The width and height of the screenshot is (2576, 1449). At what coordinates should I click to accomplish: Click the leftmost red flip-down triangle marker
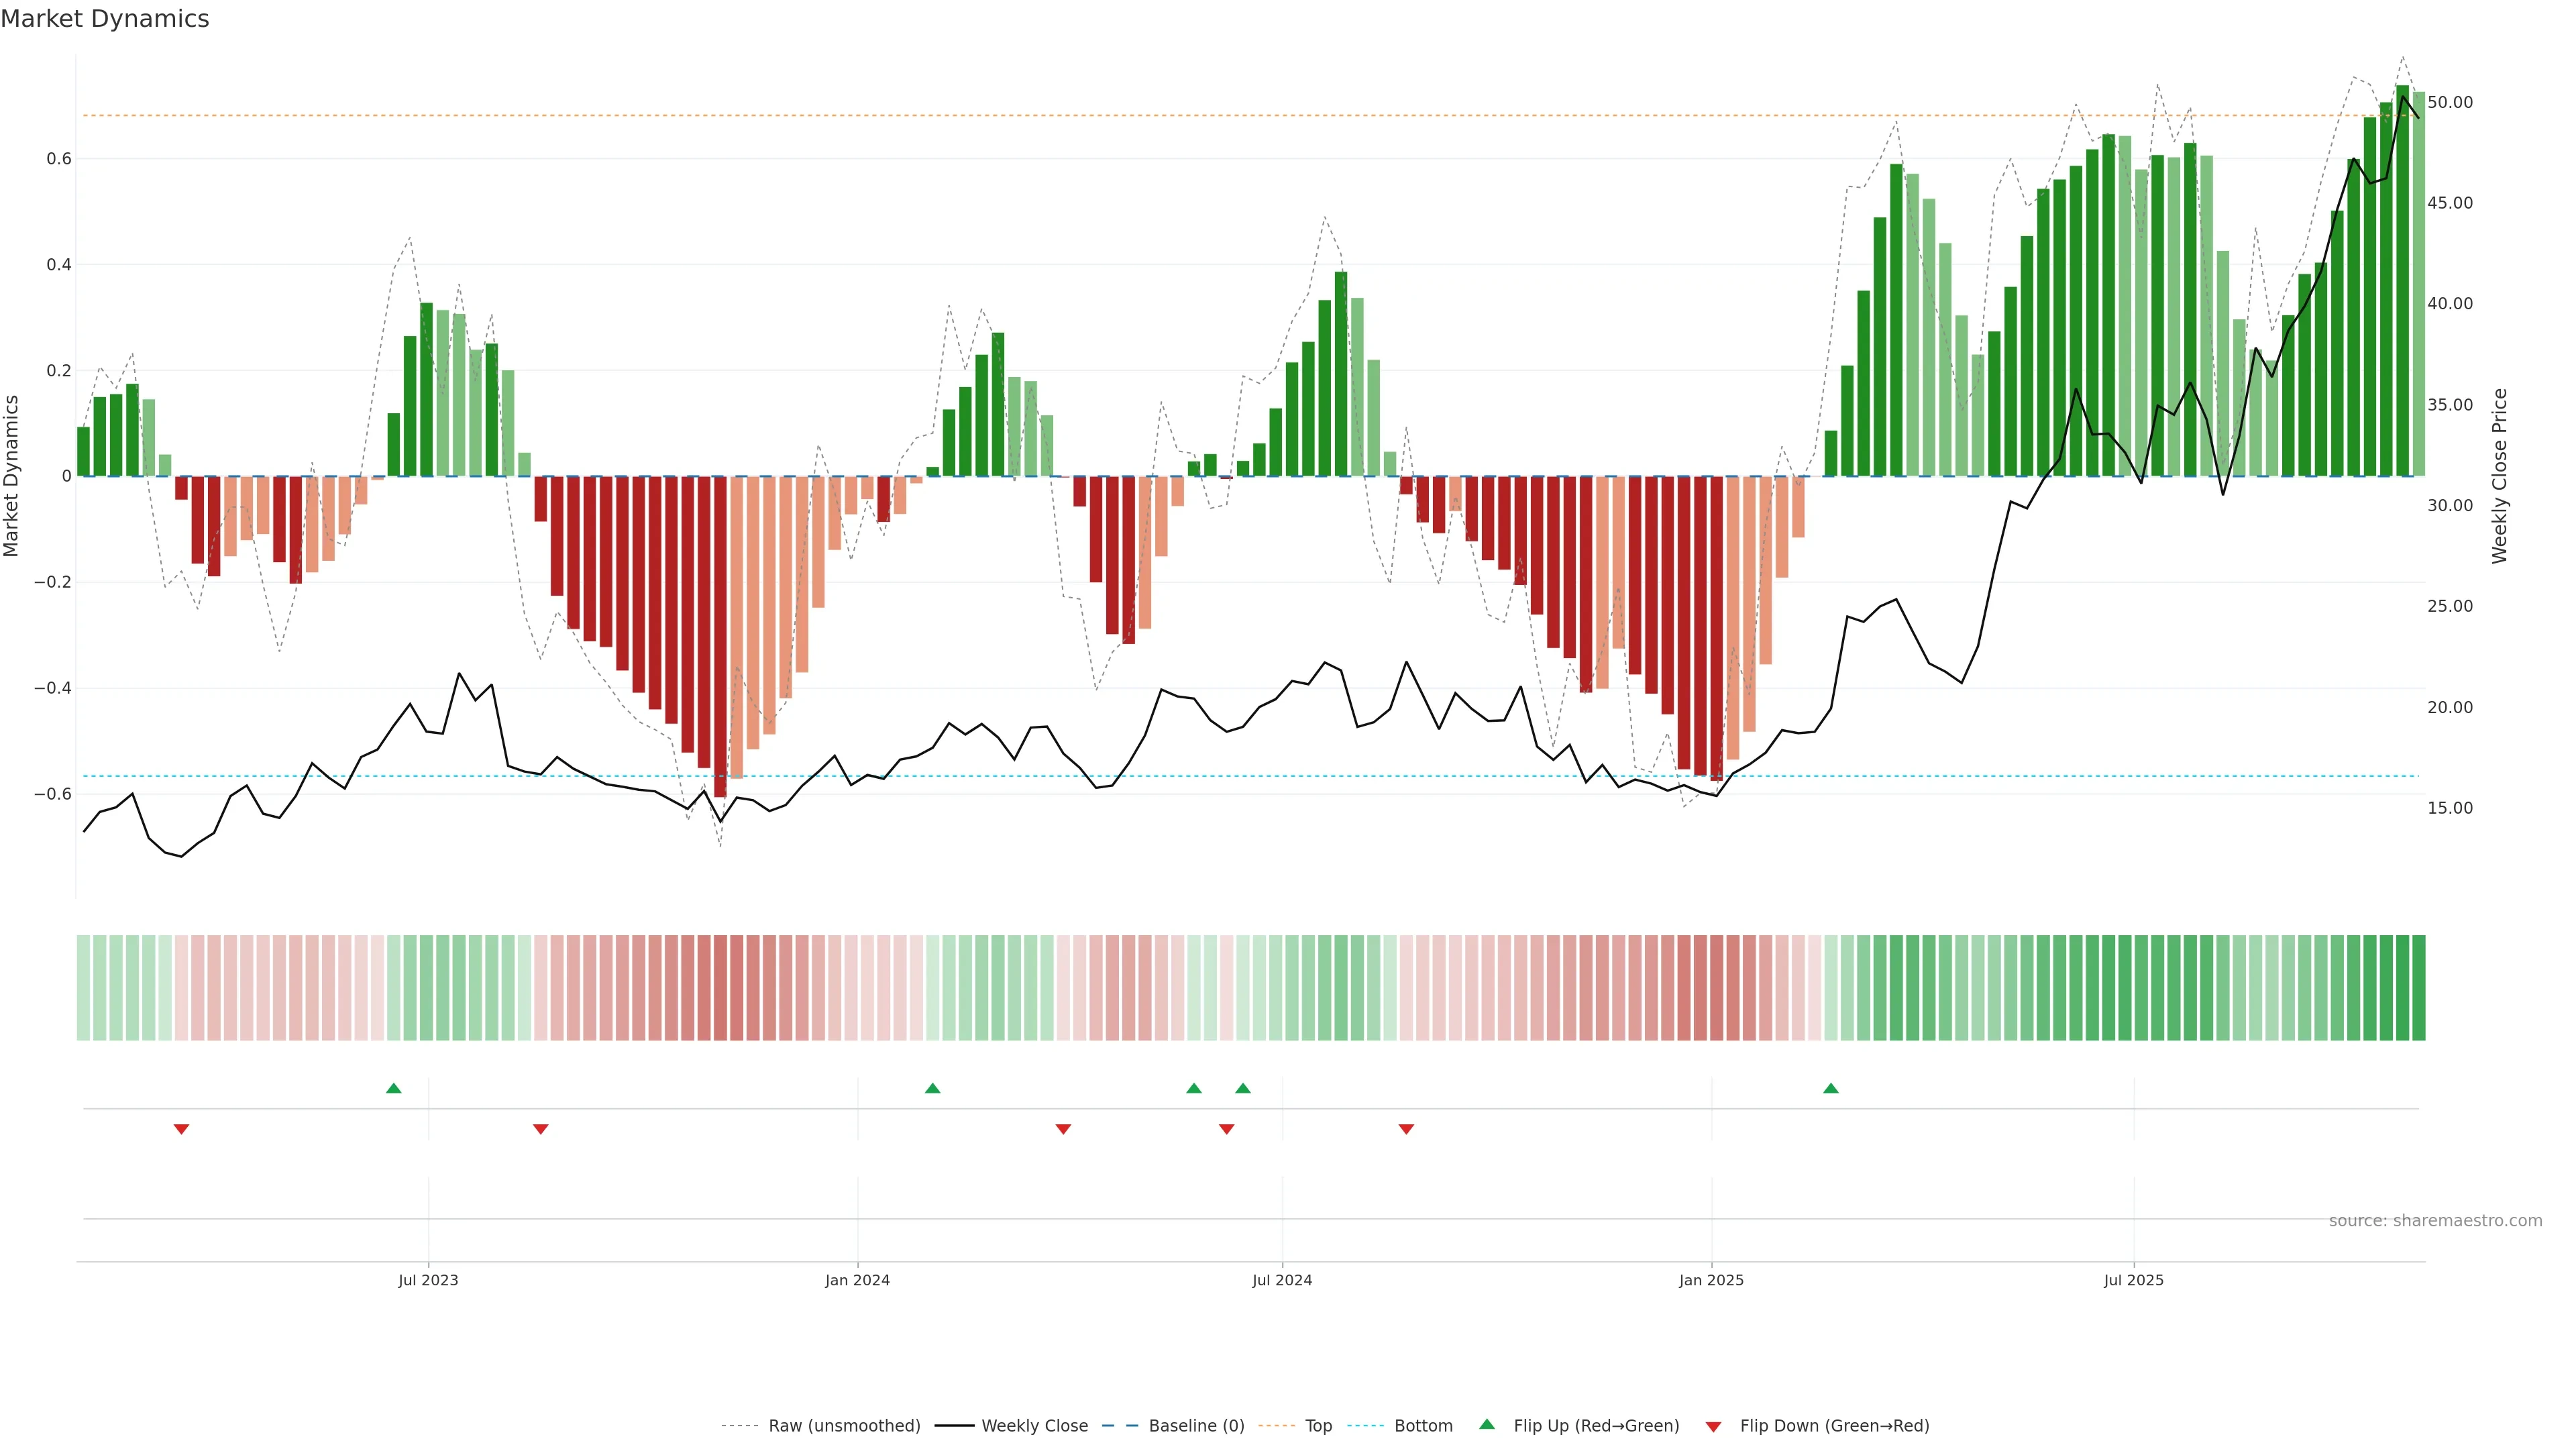tap(181, 1129)
